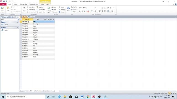Open Advanced filter options dropdown
The image size is (177, 99).
click(x=41, y=10)
